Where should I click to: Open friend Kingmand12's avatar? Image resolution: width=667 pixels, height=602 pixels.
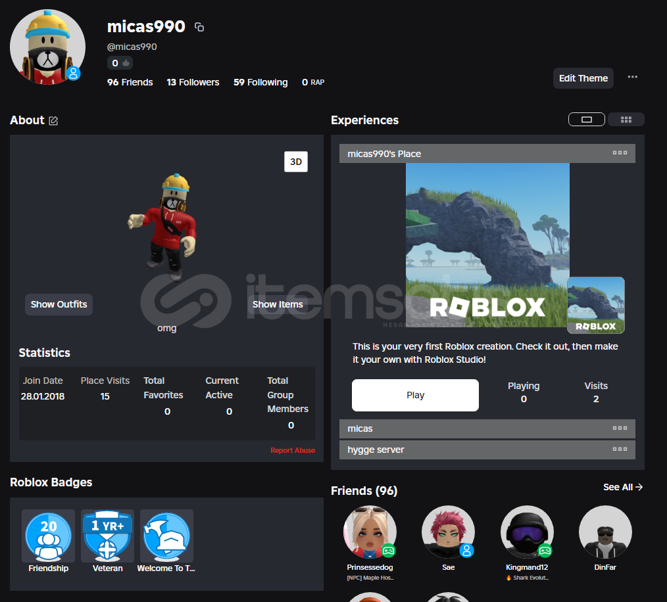(x=527, y=532)
